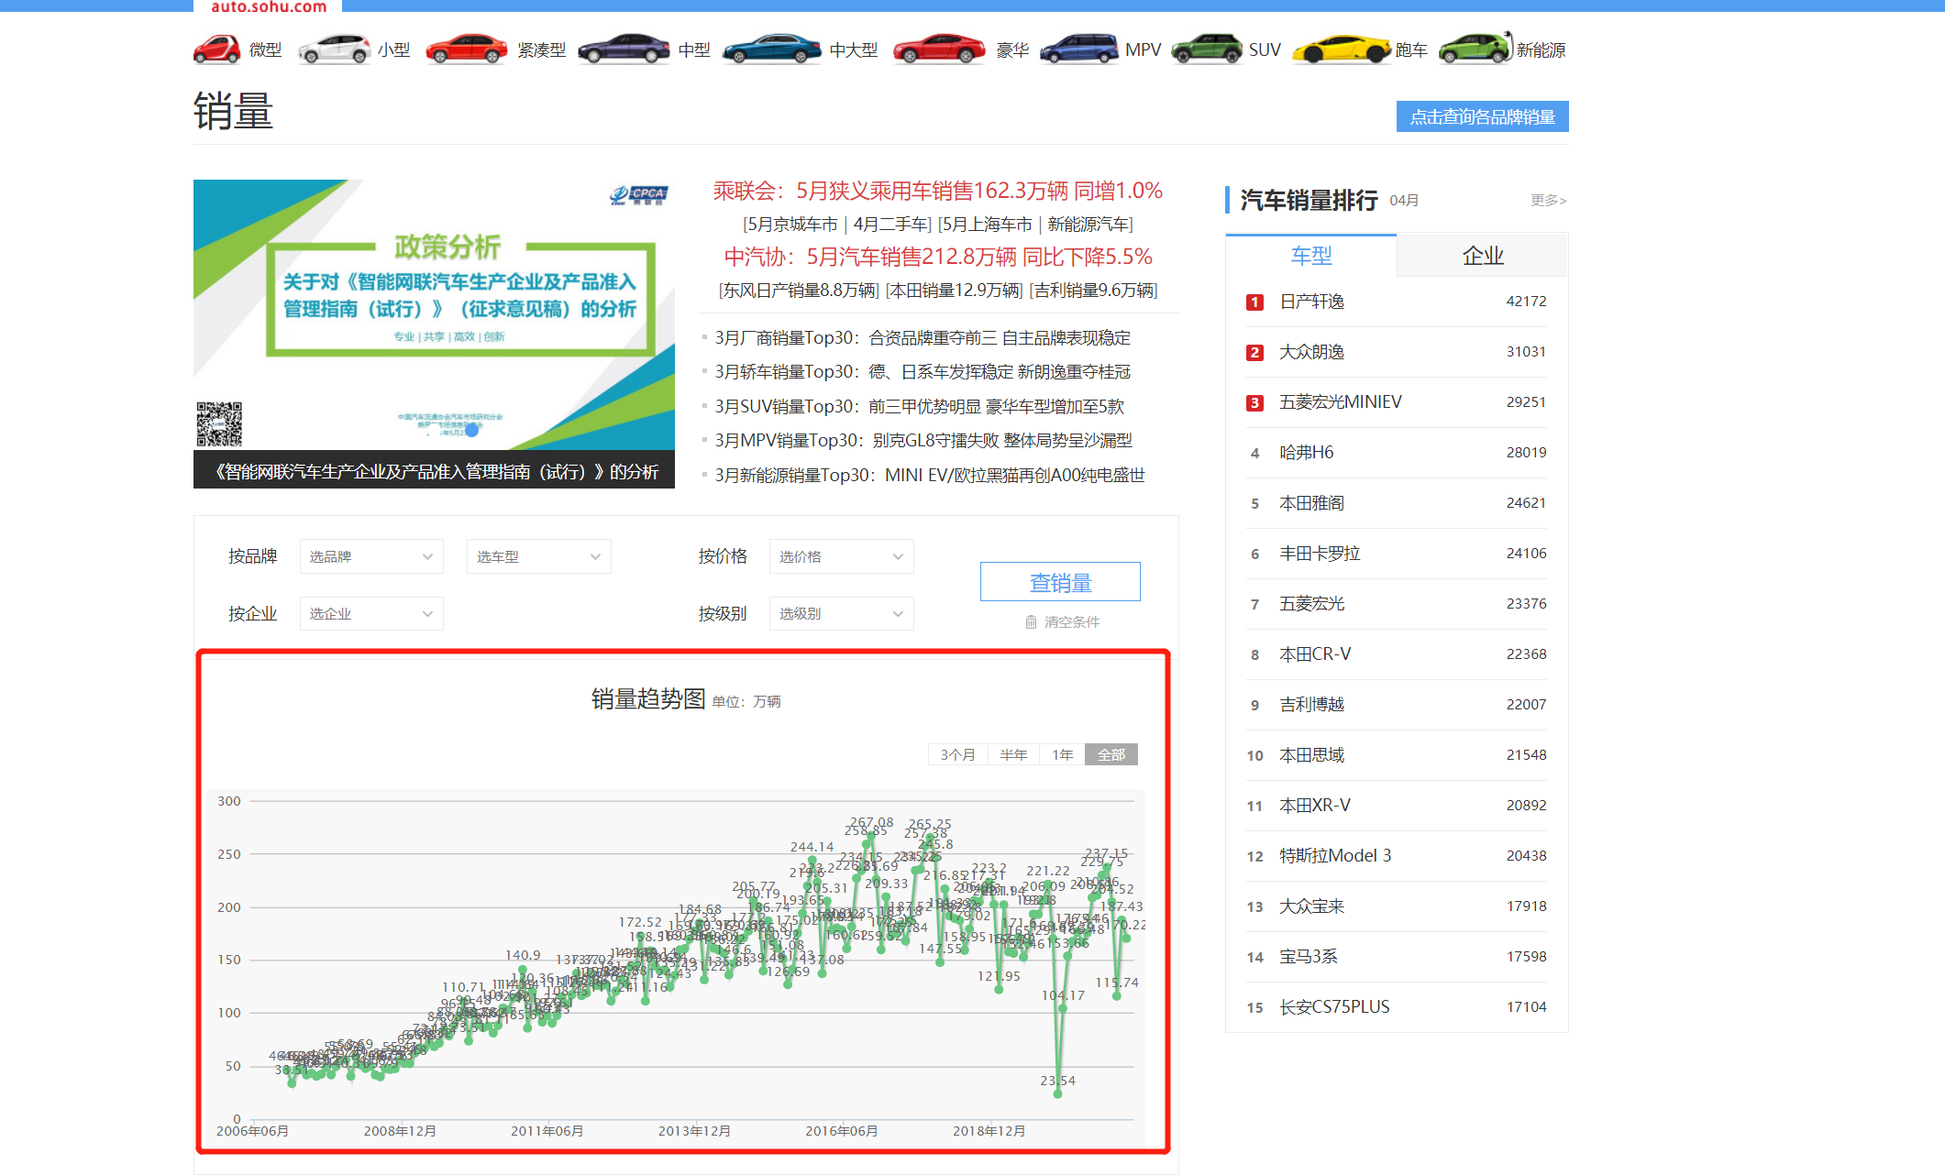Open 长安CS75PLUS ranking entry
1945x1175 pixels.
[1334, 1007]
